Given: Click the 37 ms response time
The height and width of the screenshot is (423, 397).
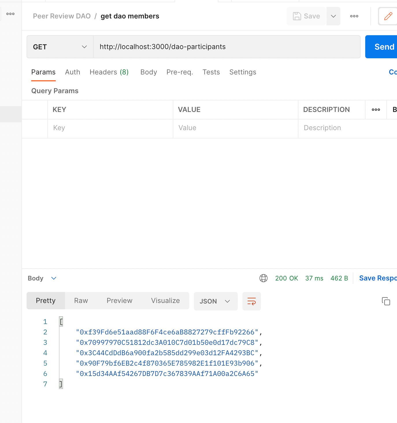Looking at the screenshot, I should click(x=314, y=278).
